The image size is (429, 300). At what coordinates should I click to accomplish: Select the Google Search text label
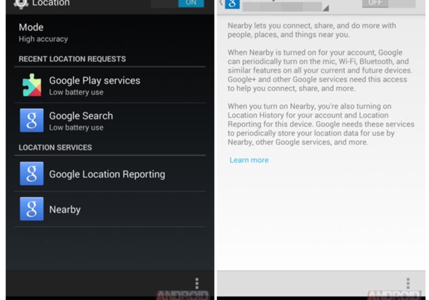(81, 116)
